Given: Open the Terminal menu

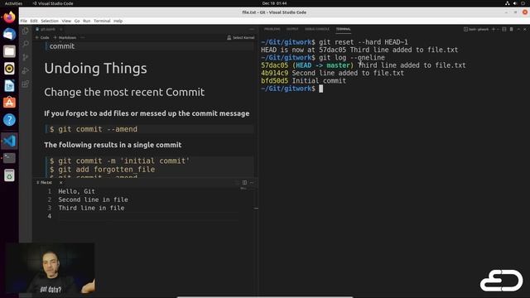Looking at the screenshot, I should (102, 21).
